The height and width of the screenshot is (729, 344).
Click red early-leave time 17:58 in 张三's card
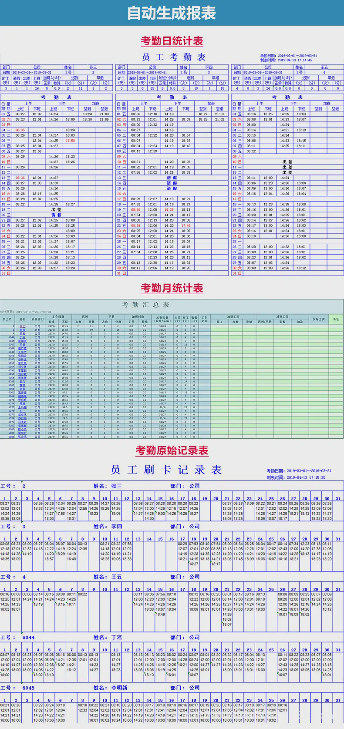click(x=70, y=141)
